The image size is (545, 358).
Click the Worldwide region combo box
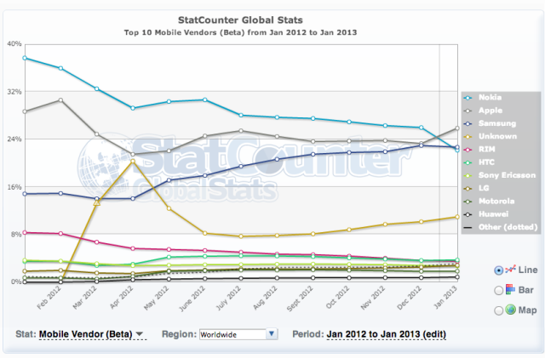click(238, 334)
